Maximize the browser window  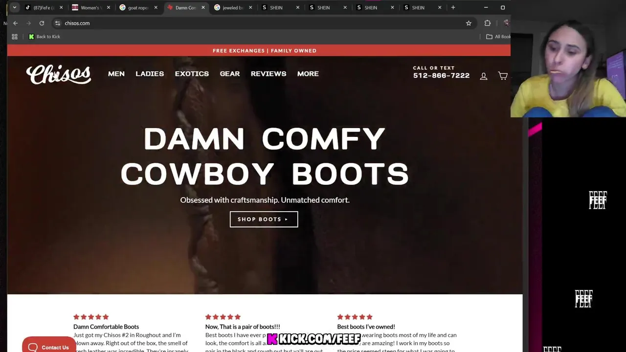tap(503, 7)
